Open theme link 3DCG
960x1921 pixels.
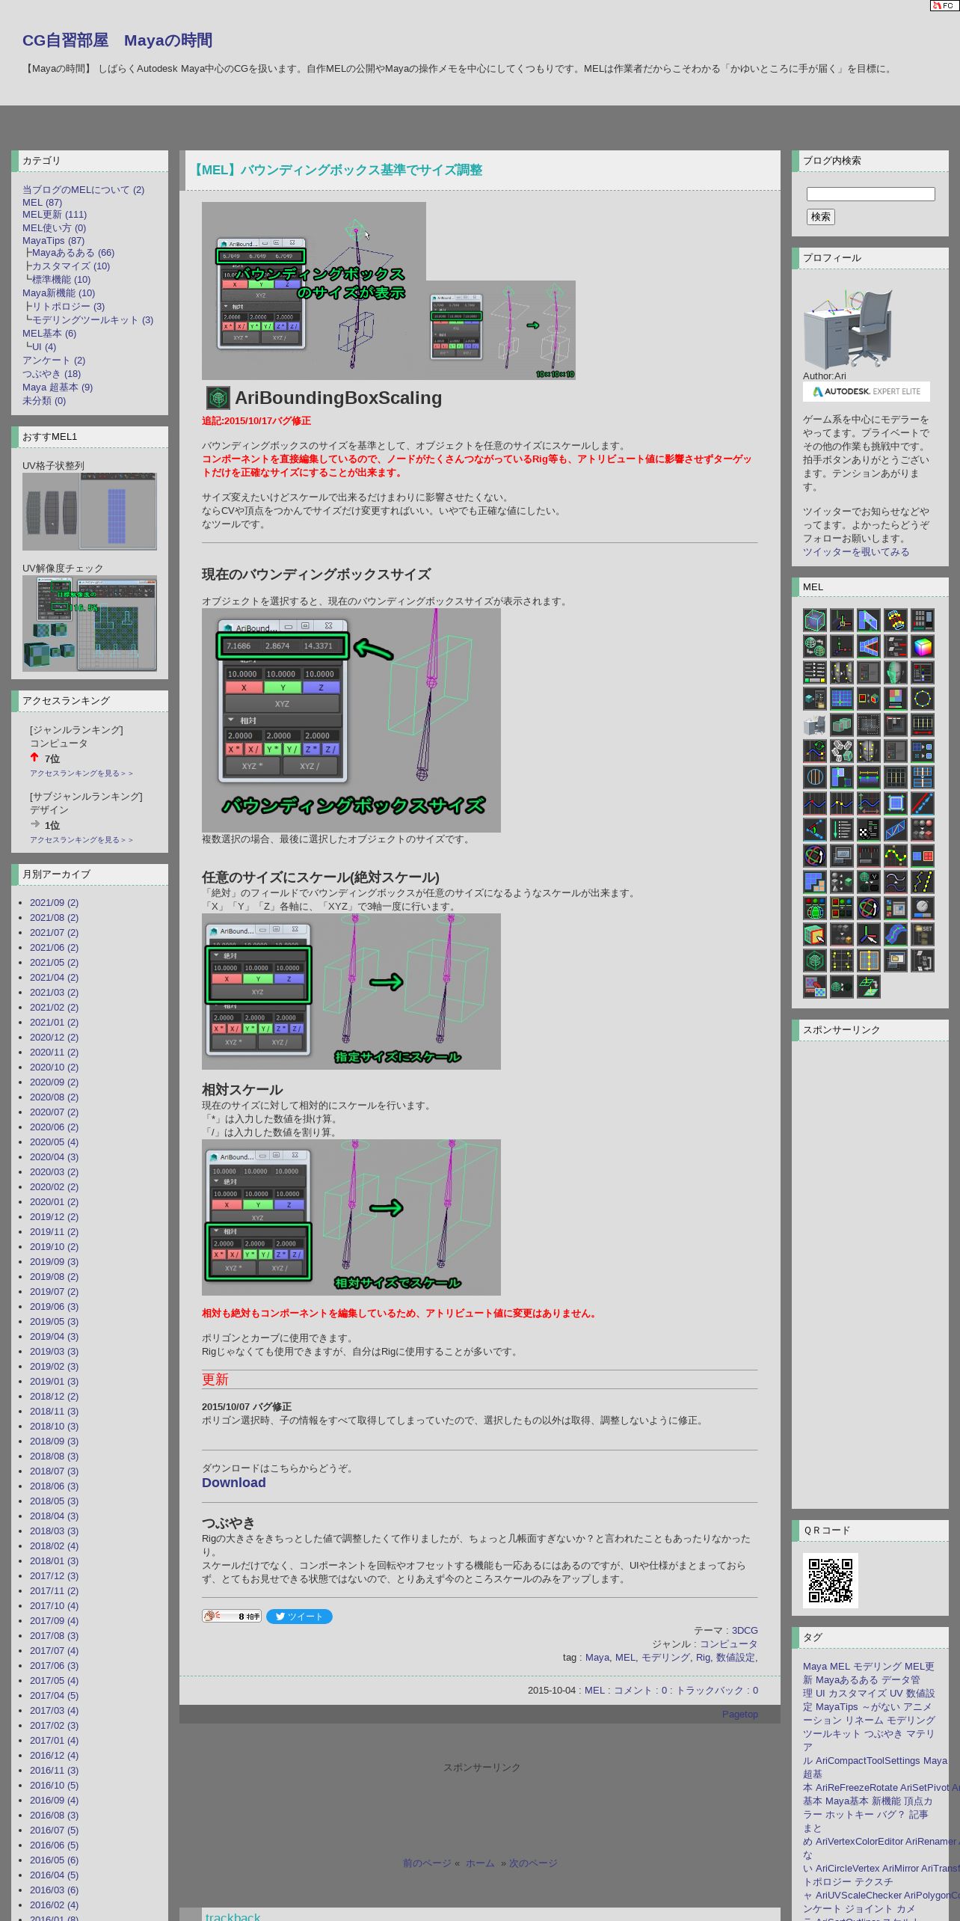click(x=745, y=1630)
